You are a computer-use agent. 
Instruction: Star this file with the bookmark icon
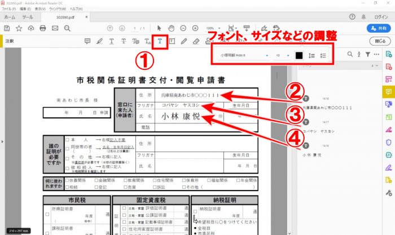[x=19, y=28]
